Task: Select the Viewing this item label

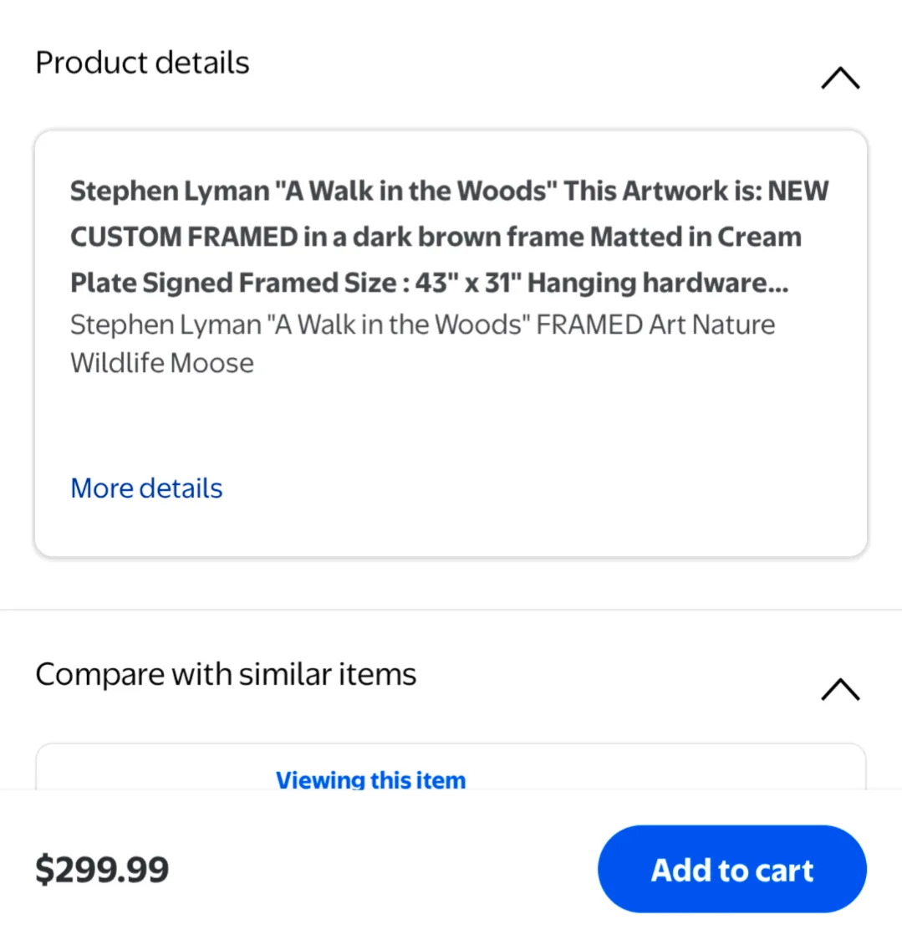Action: (370, 779)
